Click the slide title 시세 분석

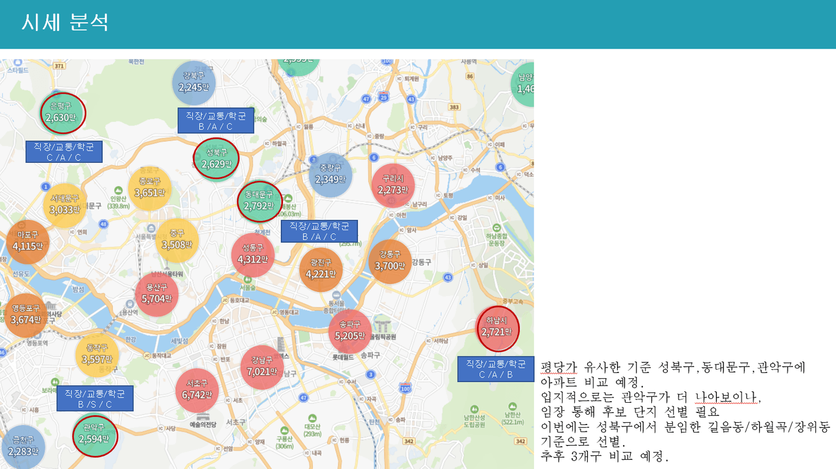(65, 22)
